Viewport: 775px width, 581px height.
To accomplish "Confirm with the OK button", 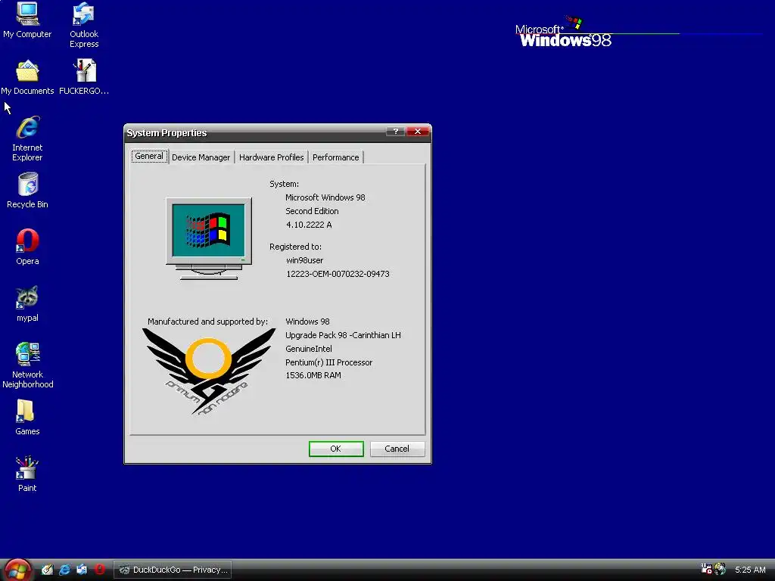I will tap(335, 449).
